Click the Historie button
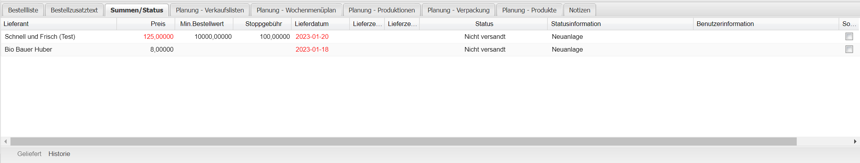This screenshot has width=860, height=163. click(59, 154)
